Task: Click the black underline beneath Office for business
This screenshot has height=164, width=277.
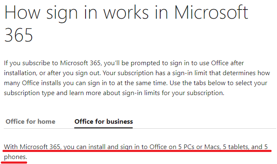Action: pos(103,127)
